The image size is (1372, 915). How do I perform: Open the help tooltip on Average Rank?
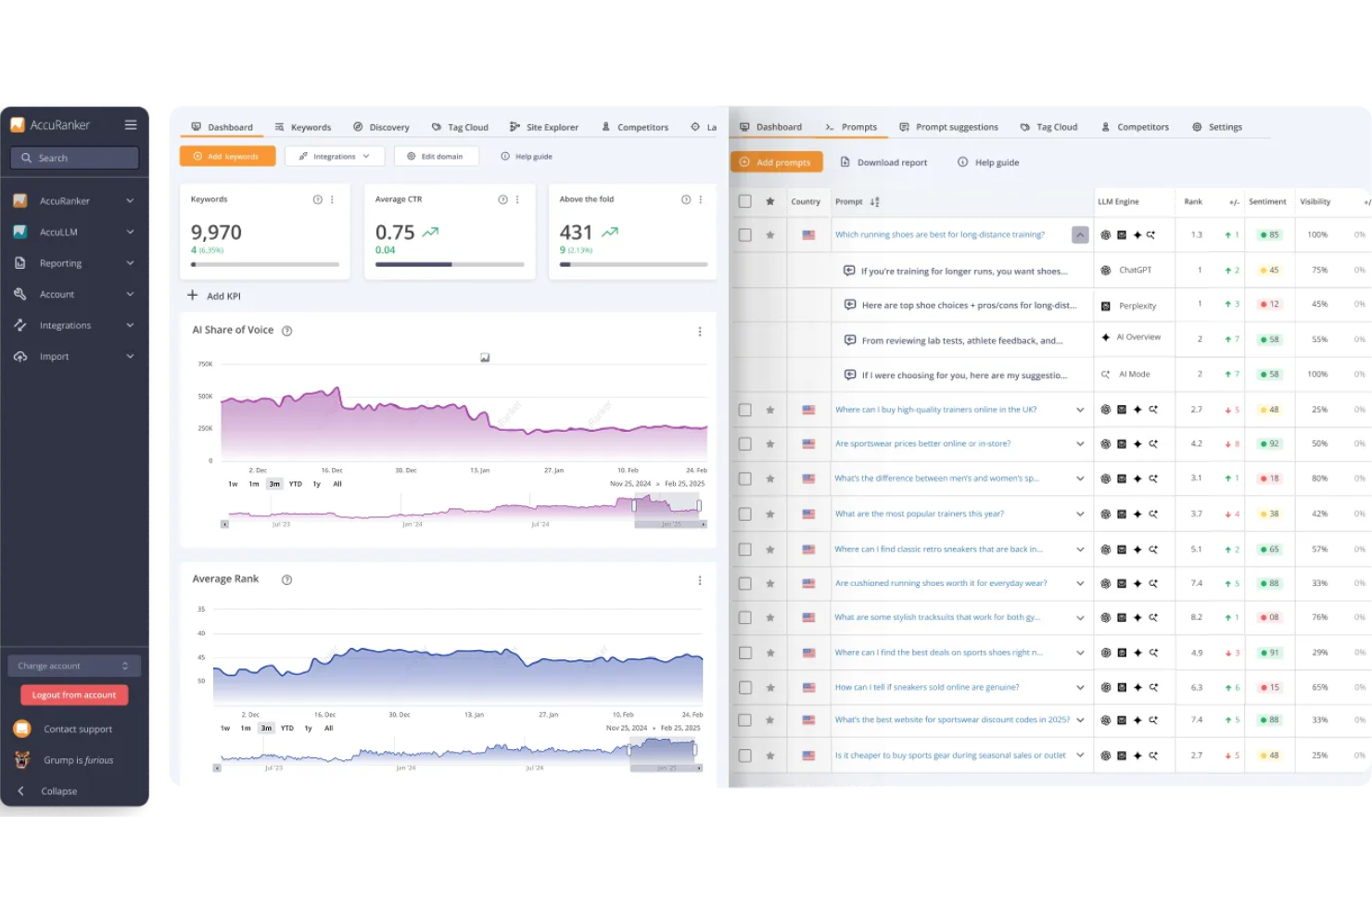pyautogui.click(x=286, y=578)
